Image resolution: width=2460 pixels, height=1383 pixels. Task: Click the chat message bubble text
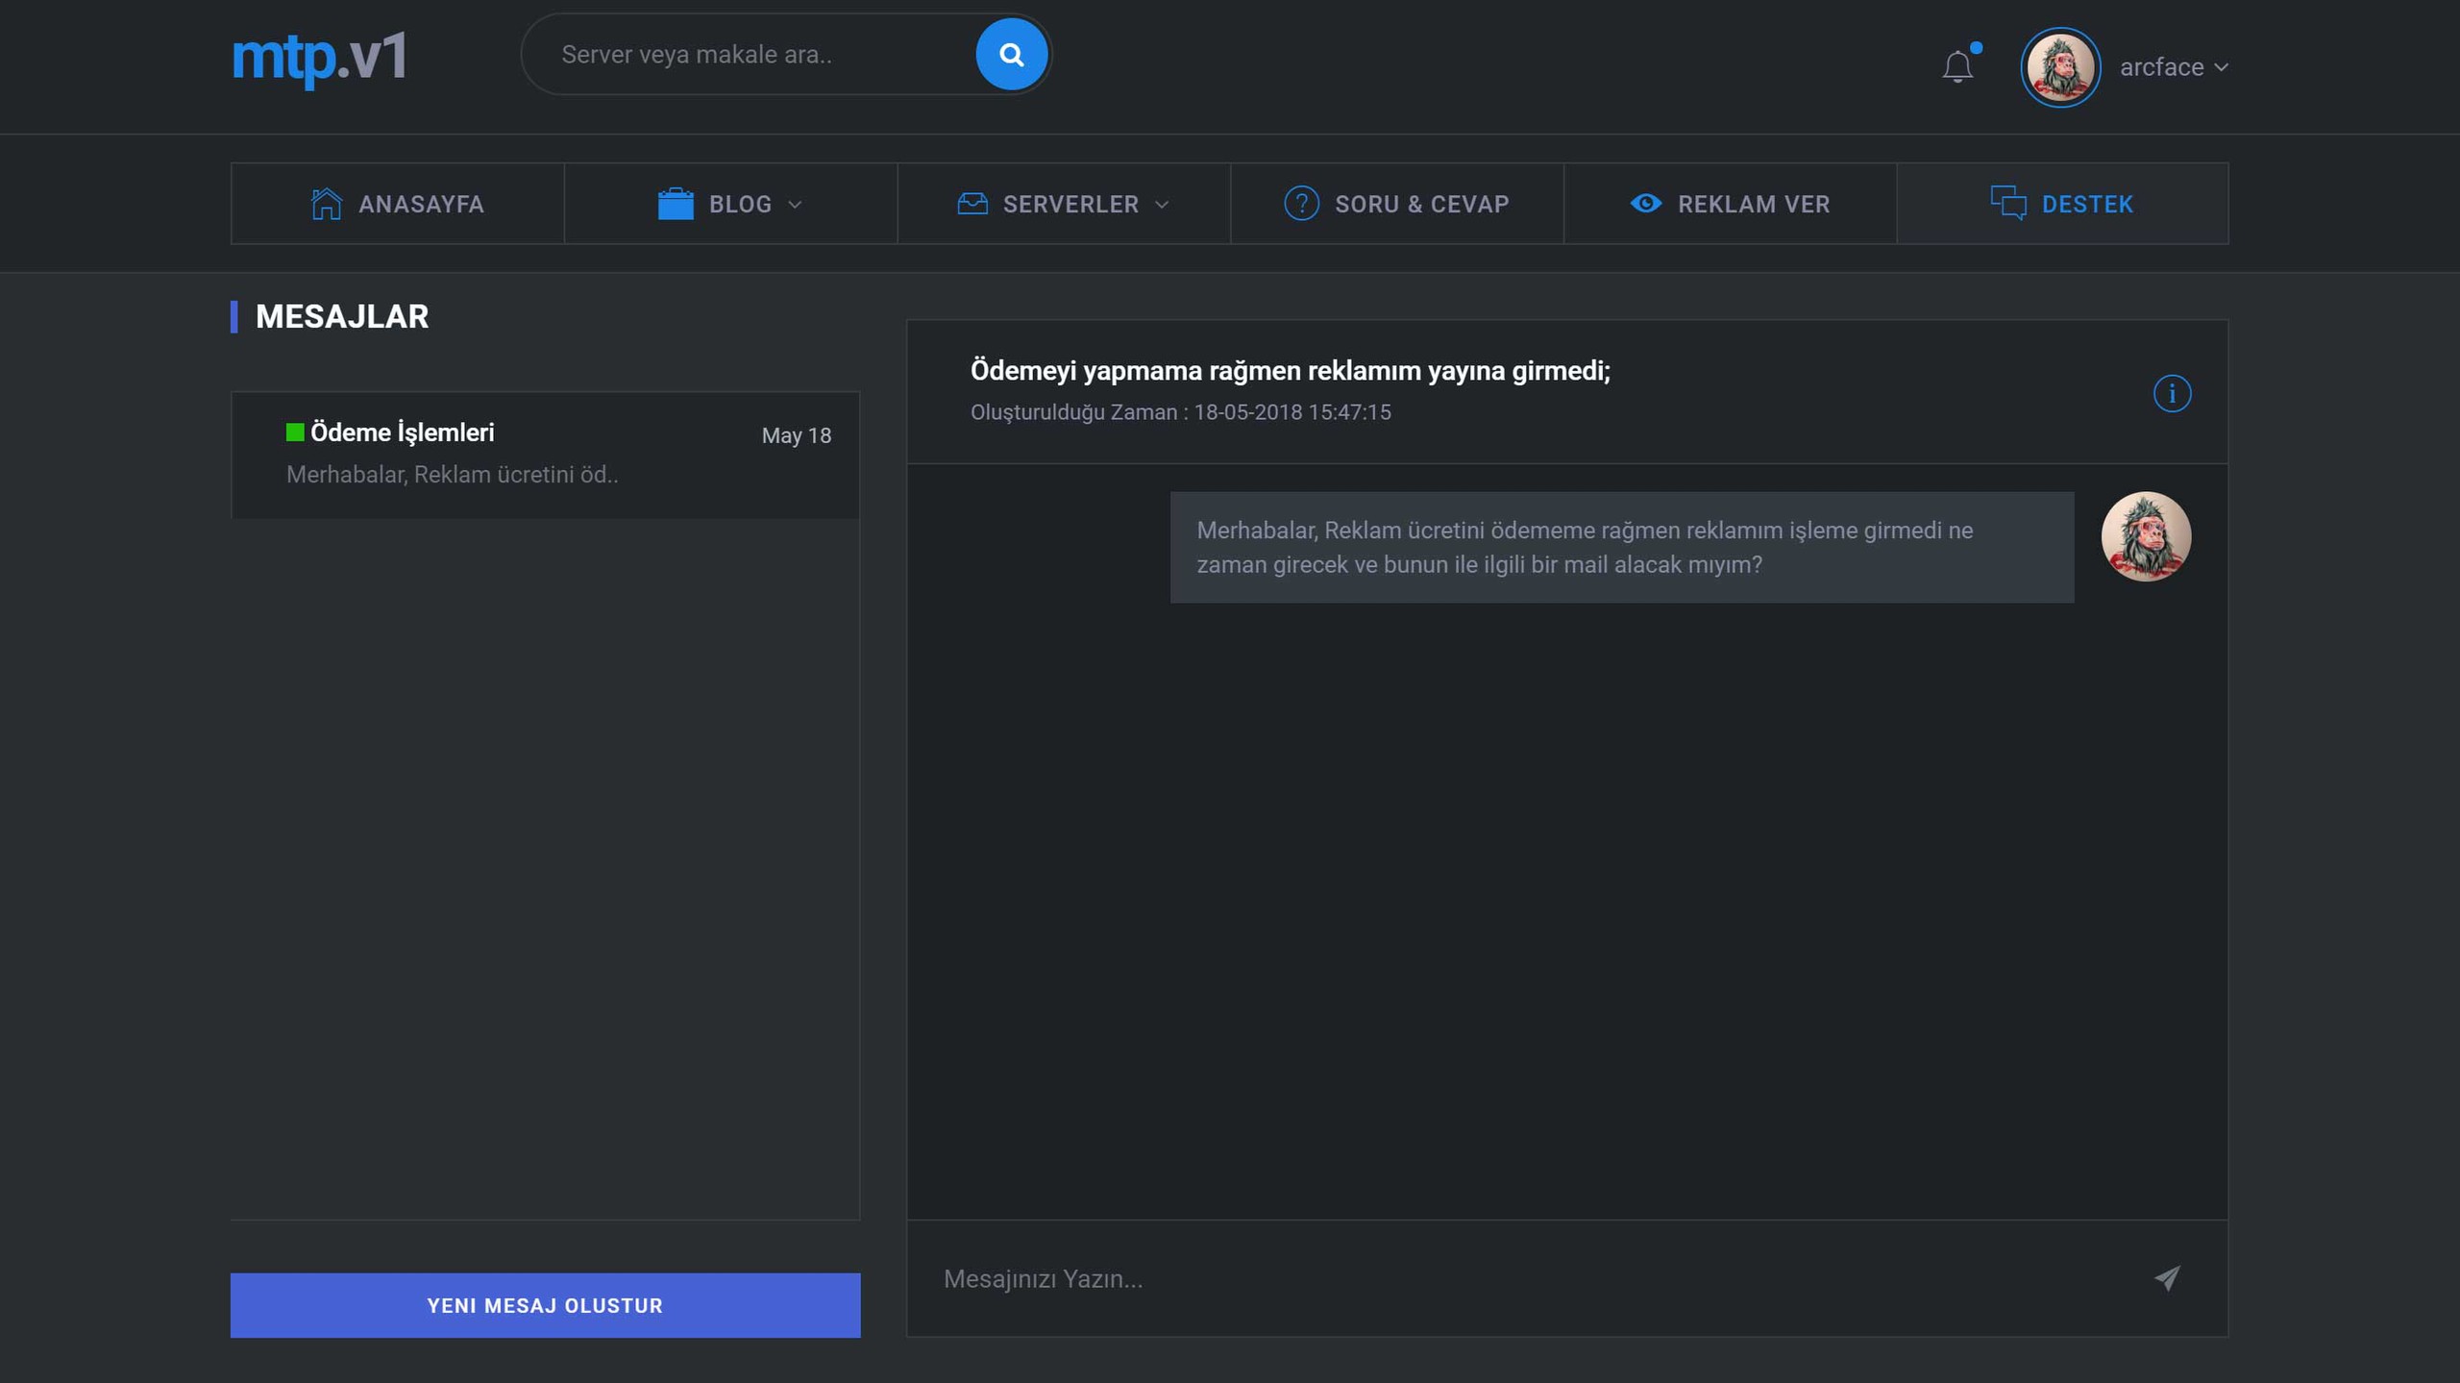(1622, 548)
